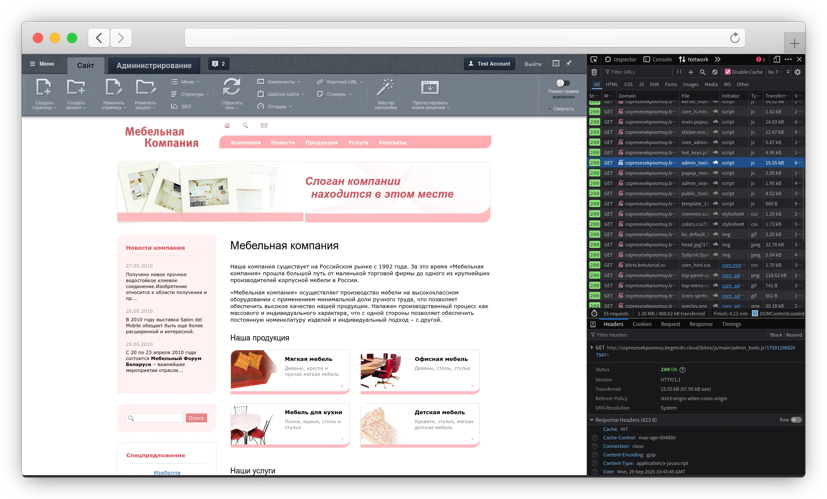
Task: Open the Settings wizard (Мастер настройки) icon
Action: click(x=385, y=87)
